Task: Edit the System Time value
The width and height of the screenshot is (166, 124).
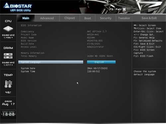Action: [x=94, y=71]
